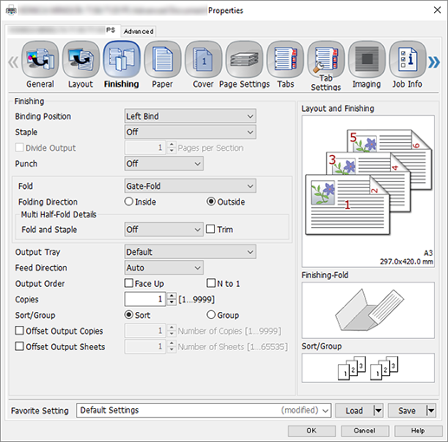This screenshot has width=448, height=442.
Task: Expand the Binding Position dropdown
Action: [191, 116]
